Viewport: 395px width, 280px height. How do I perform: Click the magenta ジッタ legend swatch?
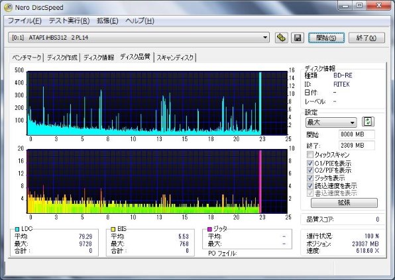209,229
